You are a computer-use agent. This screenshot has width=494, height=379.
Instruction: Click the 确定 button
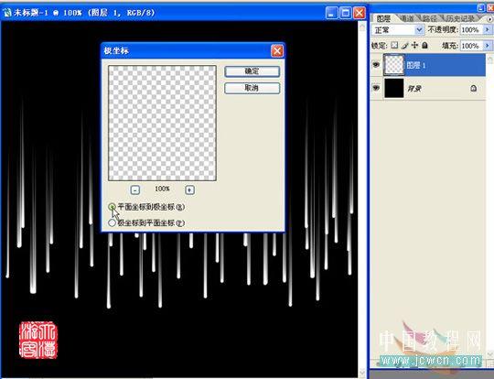[252, 71]
